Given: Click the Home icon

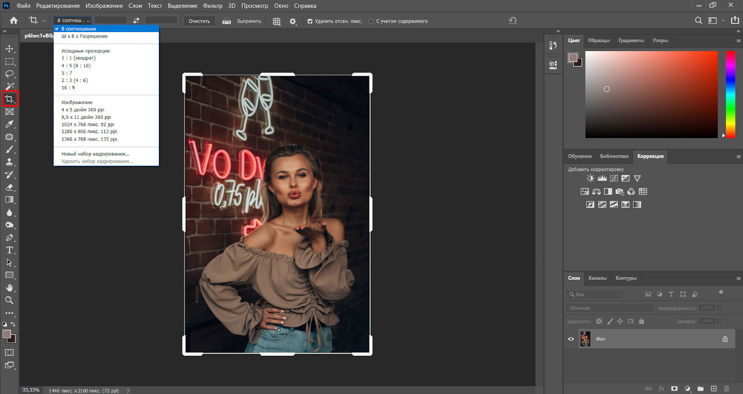Looking at the screenshot, I should point(14,20).
